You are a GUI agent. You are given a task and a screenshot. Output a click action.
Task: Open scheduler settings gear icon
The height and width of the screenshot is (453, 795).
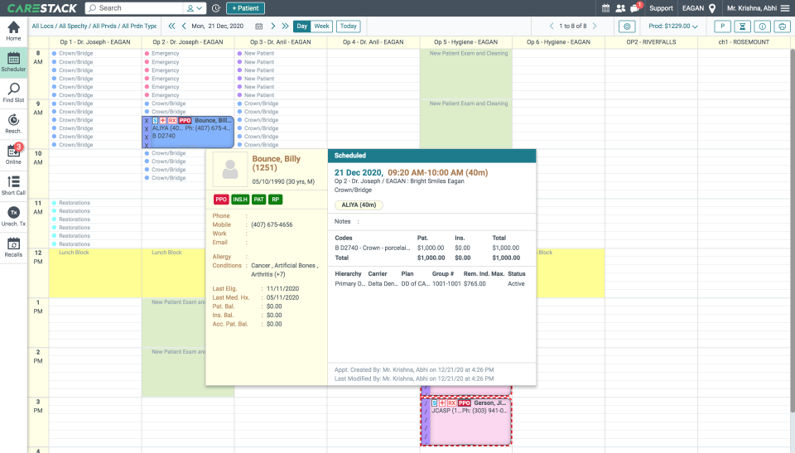627,27
